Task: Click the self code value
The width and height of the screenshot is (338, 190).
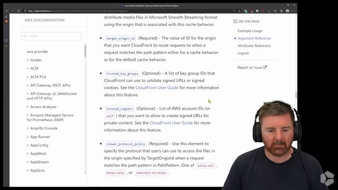Action: [x=110, y=116]
